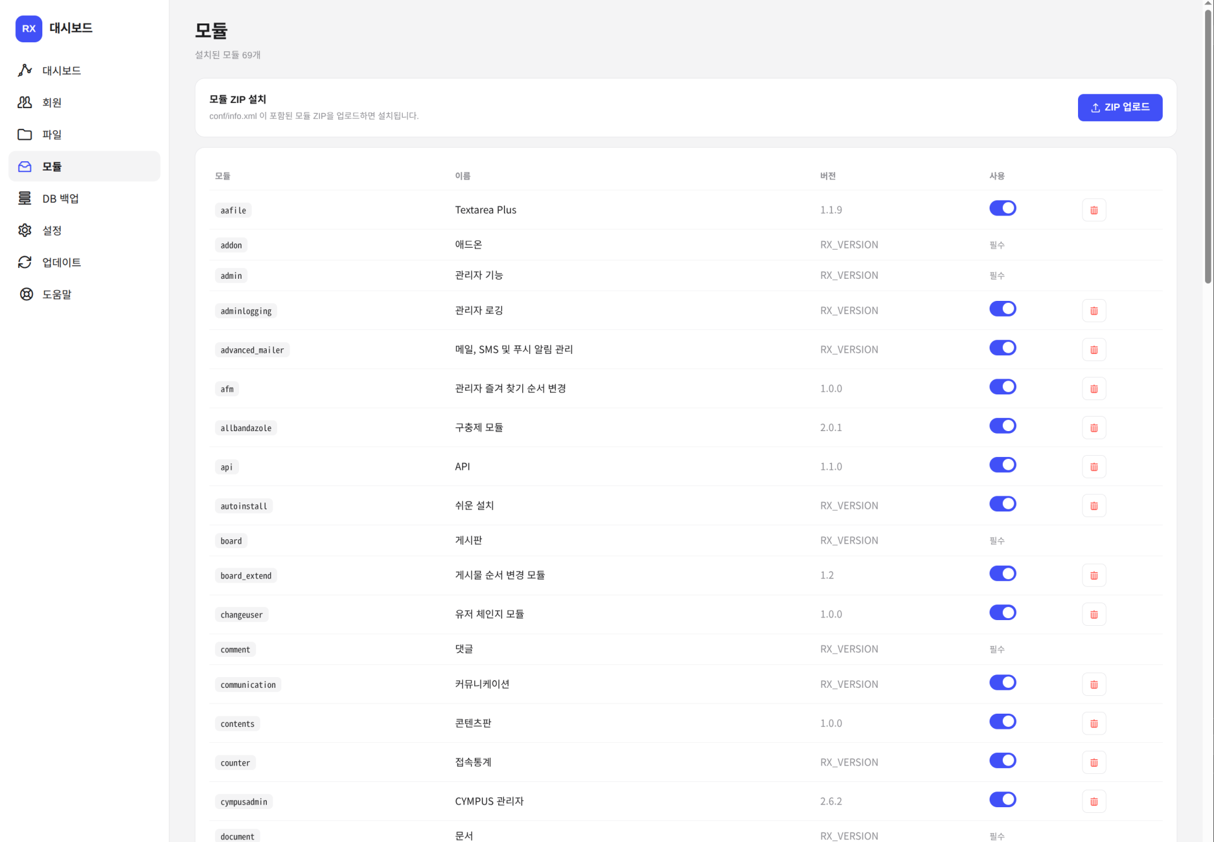1214x842 pixels.
Task: Click the 대시보드 brand title
Action: pyautogui.click(x=71, y=28)
